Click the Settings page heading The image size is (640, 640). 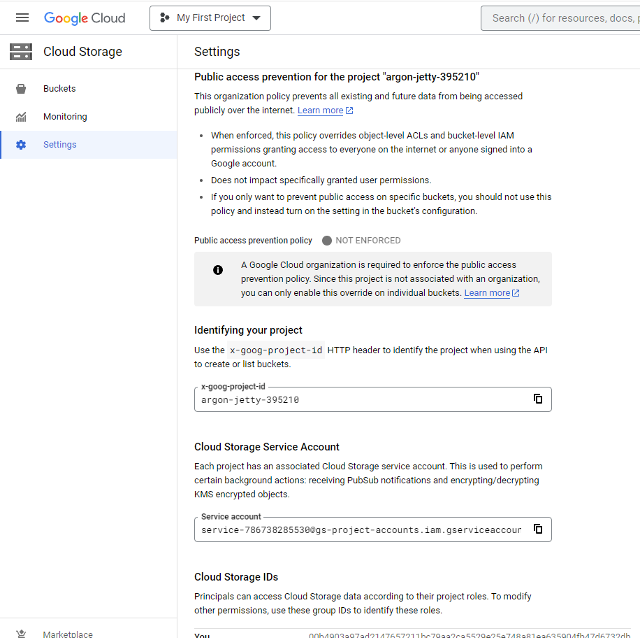coord(217,52)
